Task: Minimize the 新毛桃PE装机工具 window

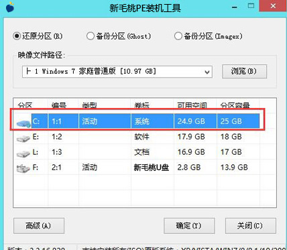Action: (x=235, y=7)
